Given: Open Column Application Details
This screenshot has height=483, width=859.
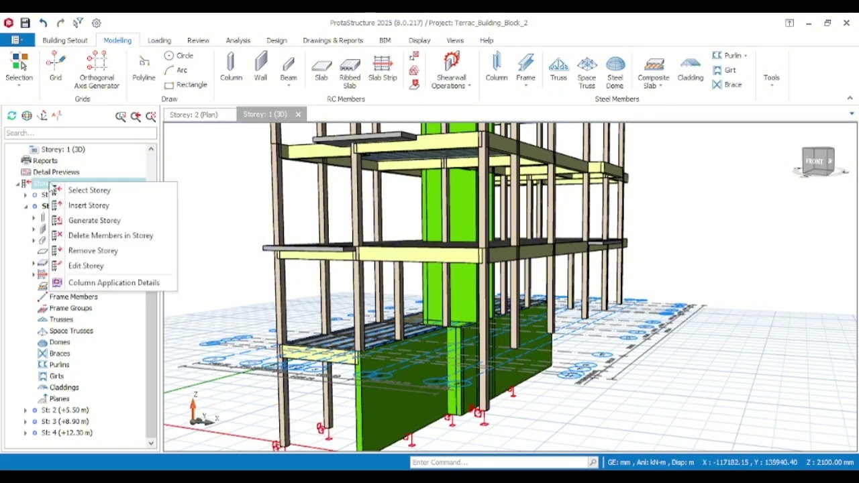Looking at the screenshot, I should [113, 282].
